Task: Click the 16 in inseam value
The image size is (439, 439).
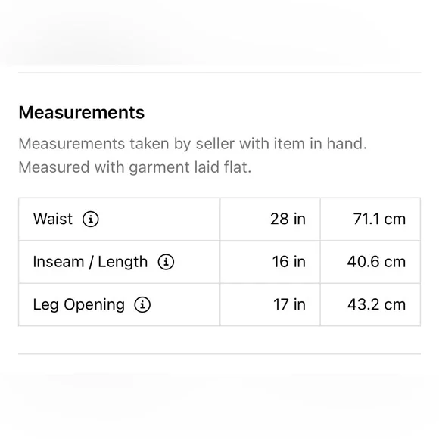Action: pos(288,262)
